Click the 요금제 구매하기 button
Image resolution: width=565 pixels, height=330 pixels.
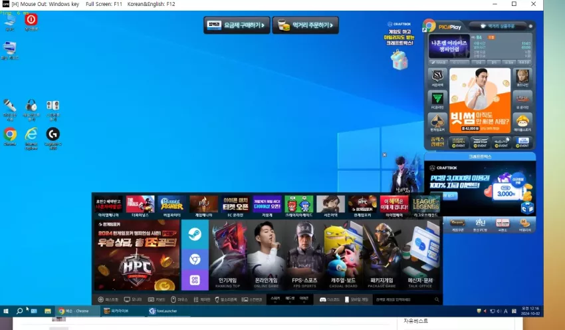237,25
